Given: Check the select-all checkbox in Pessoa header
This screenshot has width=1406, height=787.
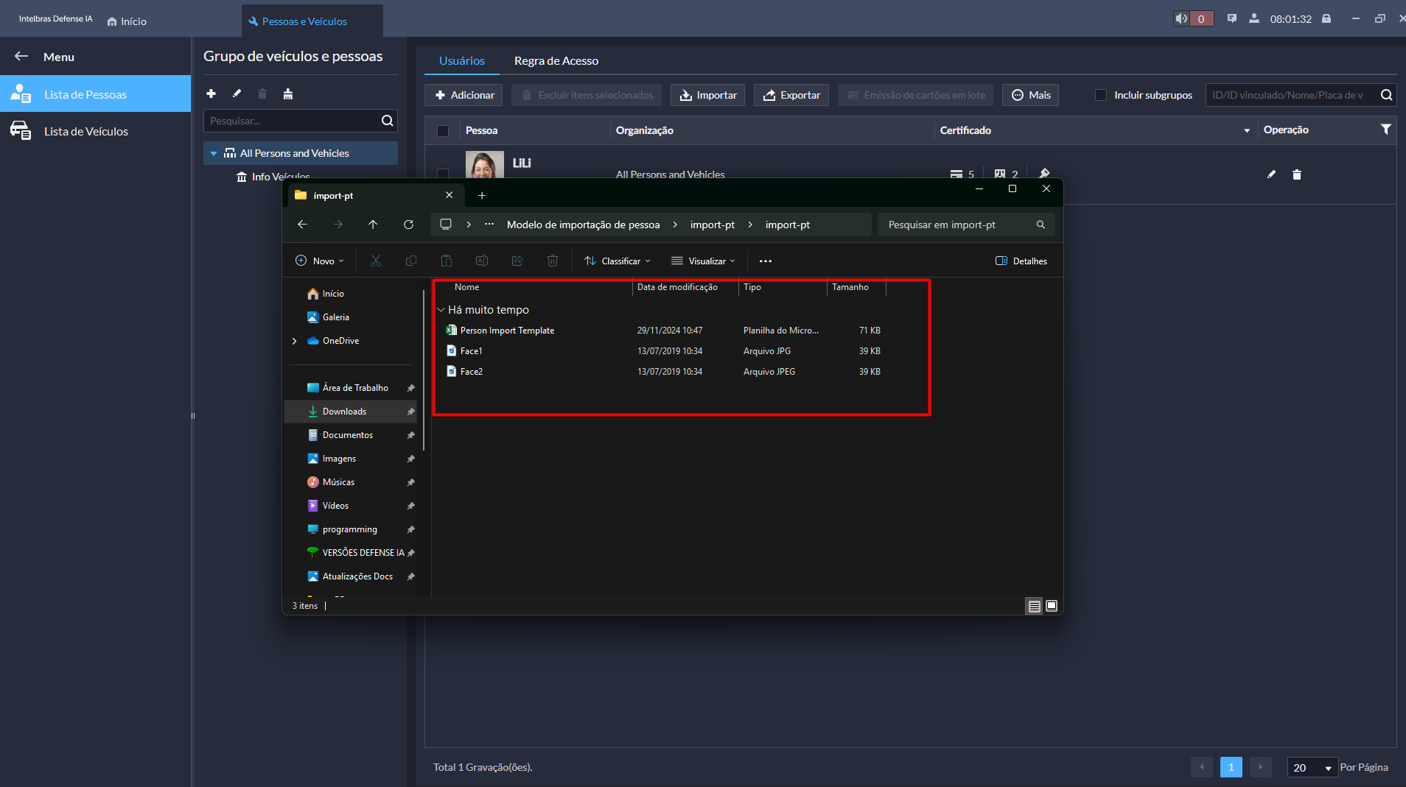Looking at the screenshot, I should tap(443, 131).
